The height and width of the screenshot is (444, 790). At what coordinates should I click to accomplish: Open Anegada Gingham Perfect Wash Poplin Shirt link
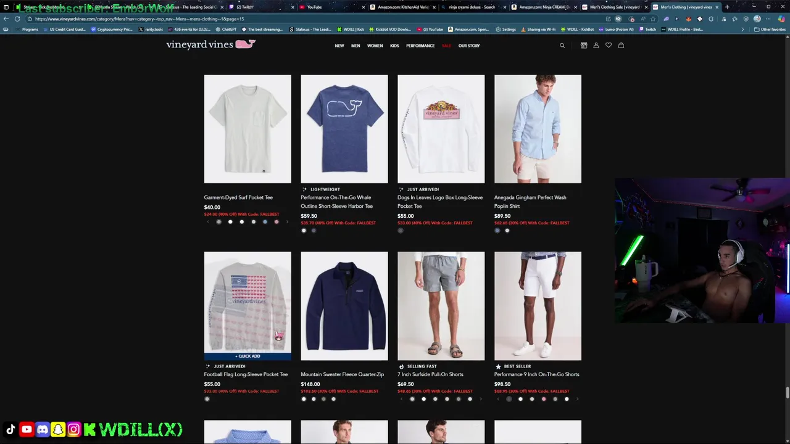pos(530,202)
